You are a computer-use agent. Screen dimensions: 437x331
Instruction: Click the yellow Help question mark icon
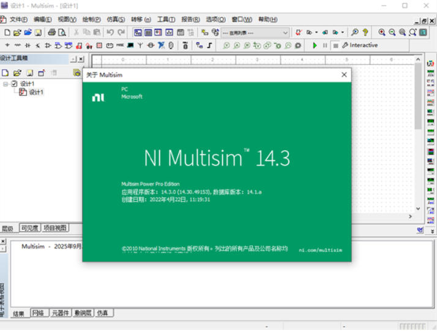pos(365,32)
